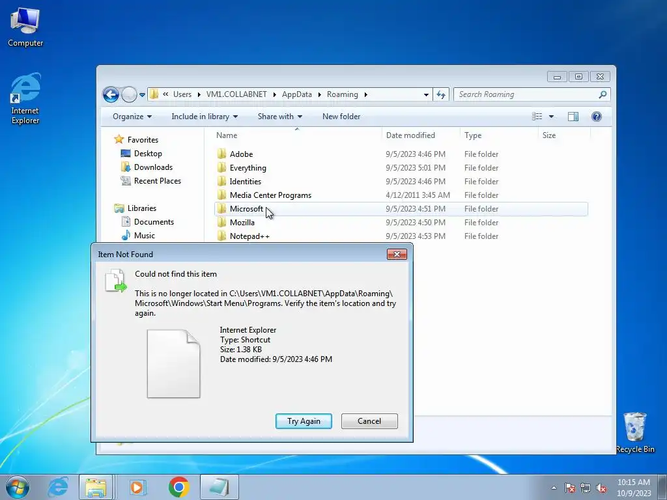This screenshot has height=500, width=667.
Task: Open the notepad app on taskbar
Action: 219,487
